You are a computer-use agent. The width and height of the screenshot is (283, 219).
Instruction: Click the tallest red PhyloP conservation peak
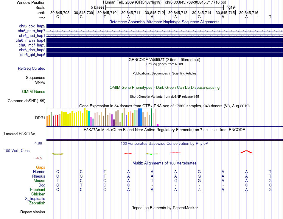(246, 152)
